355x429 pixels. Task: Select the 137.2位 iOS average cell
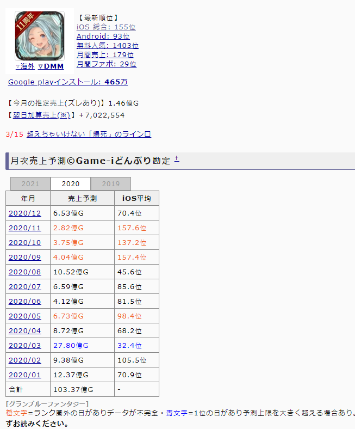click(136, 243)
